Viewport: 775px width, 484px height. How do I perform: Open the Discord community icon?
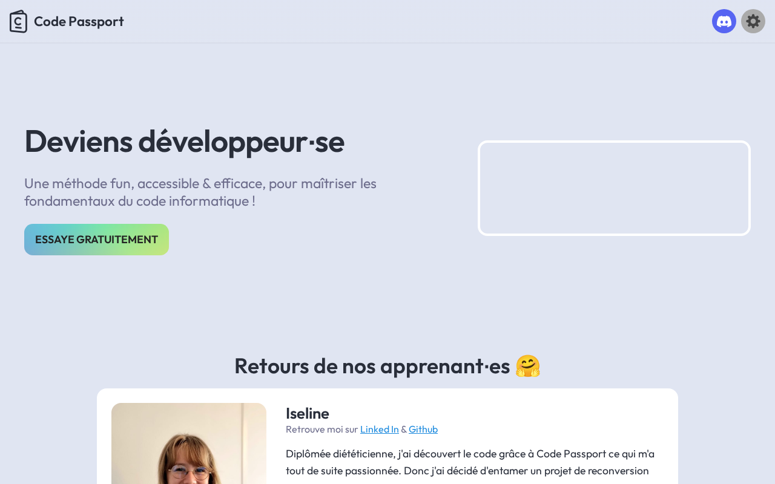[x=724, y=21]
